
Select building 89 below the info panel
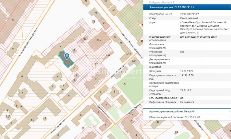coord(158,122)
